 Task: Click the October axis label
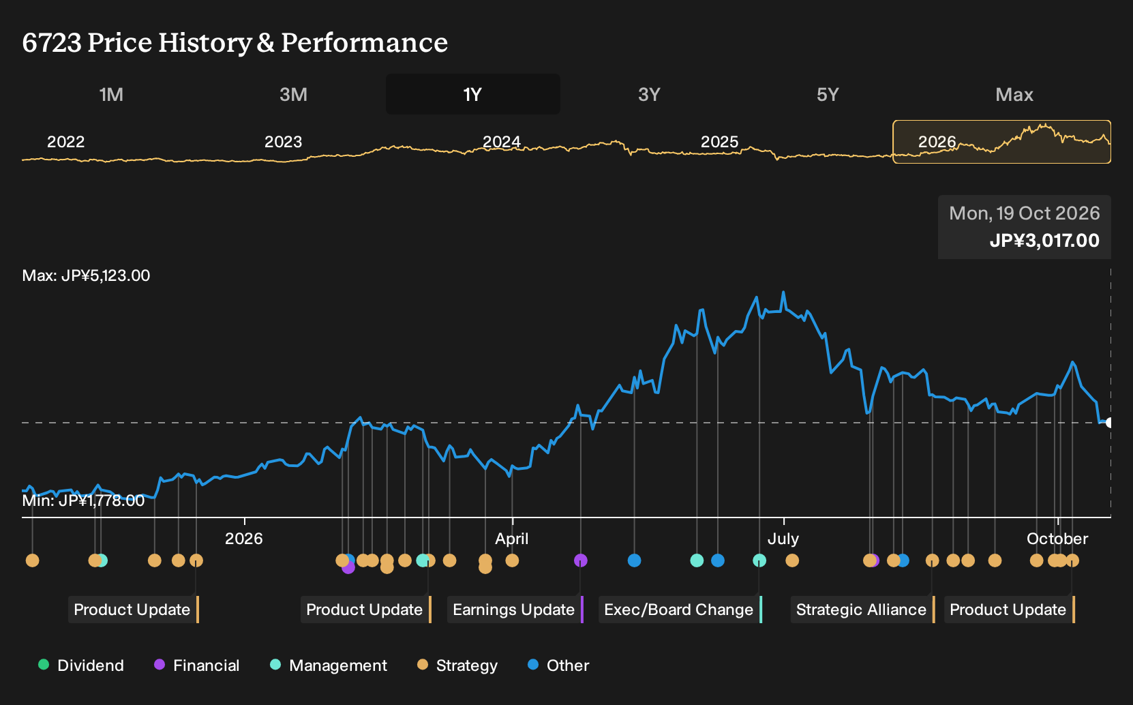click(1057, 539)
